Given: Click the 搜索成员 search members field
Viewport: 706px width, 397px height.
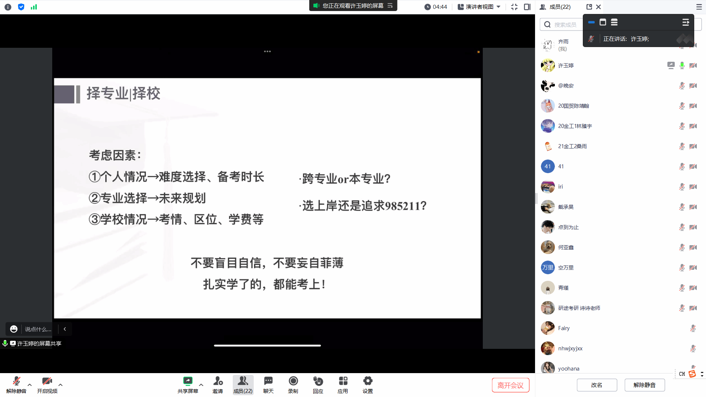Looking at the screenshot, I should (x=565, y=25).
